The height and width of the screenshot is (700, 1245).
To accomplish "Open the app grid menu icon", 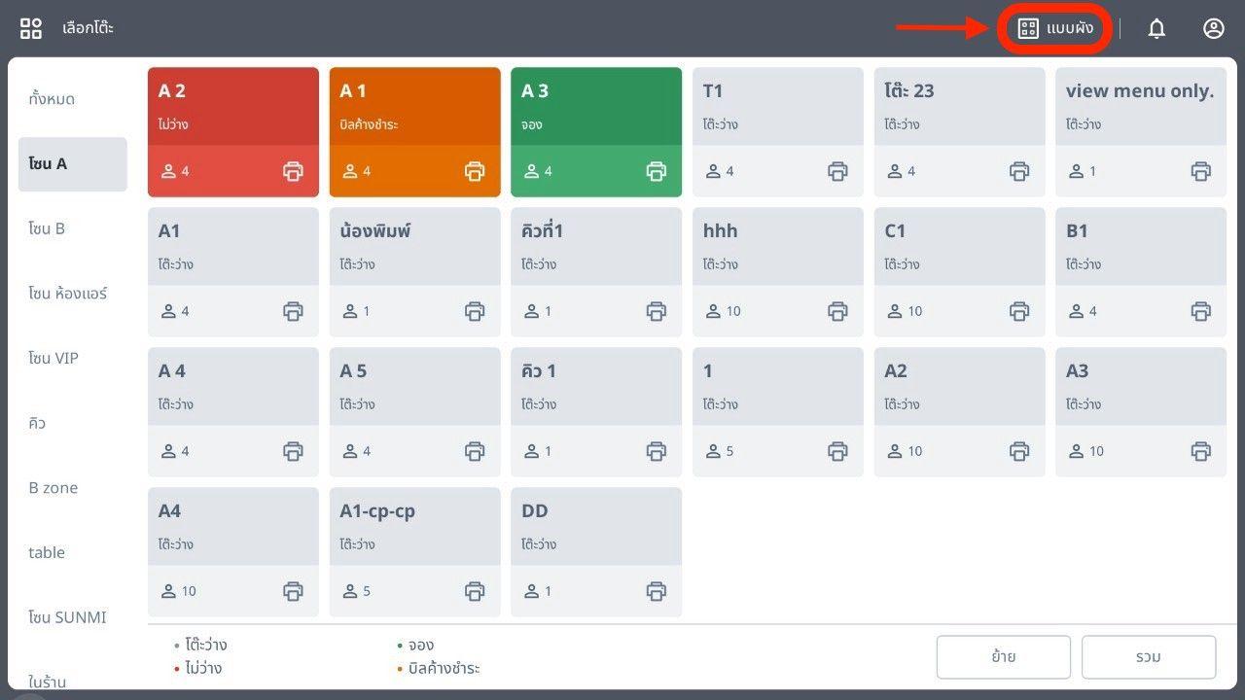I will tap(31, 28).
